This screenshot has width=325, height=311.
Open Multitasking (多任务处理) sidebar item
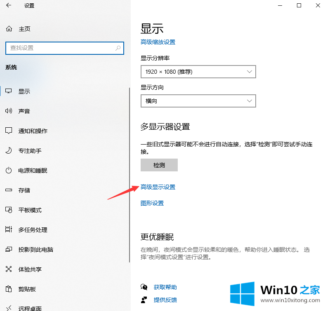pos(33,230)
